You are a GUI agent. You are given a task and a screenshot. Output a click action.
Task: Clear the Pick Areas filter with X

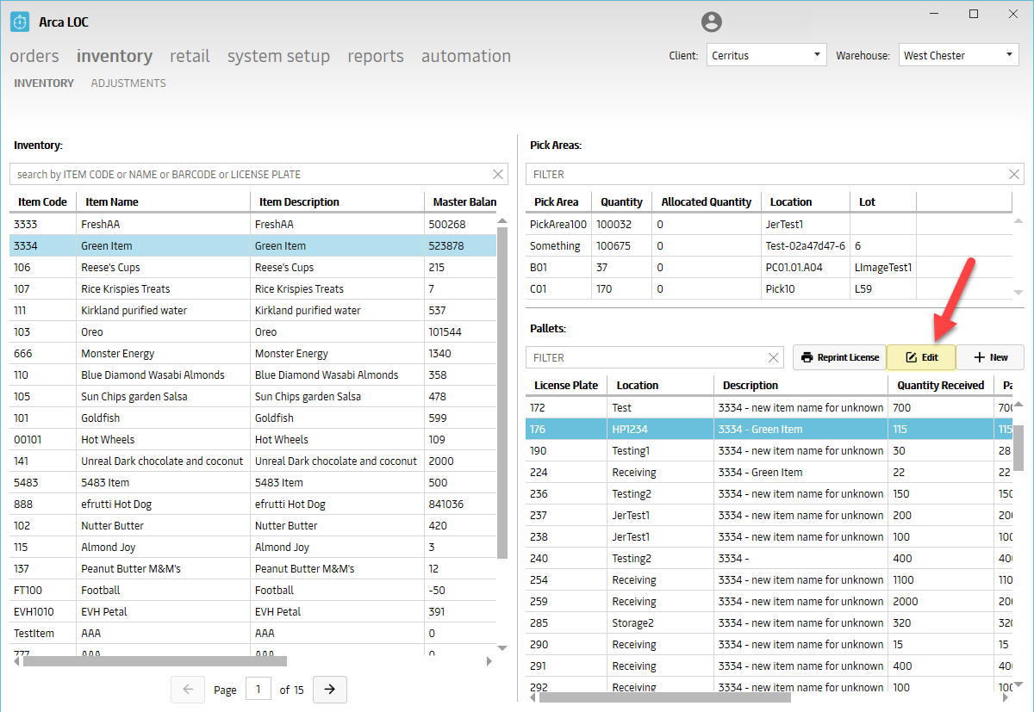[x=1014, y=174]
